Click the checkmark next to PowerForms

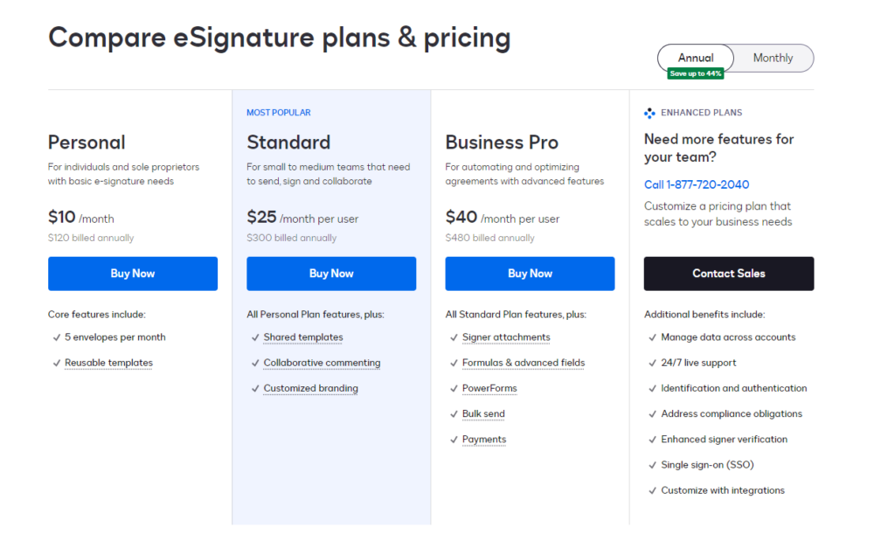[453, 388]
